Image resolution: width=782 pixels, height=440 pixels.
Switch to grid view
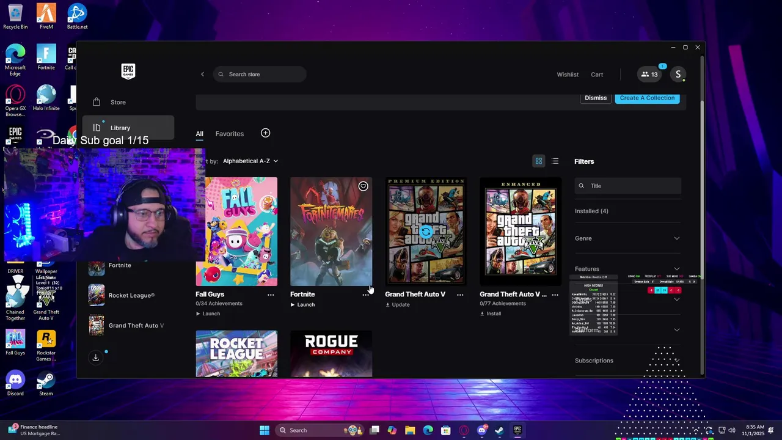tap(539, 161)
